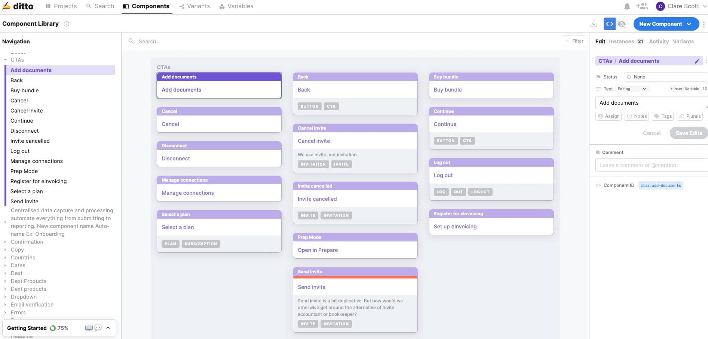Click the notifications bell icon
The width and height of the screenshot is (708, 339).
click(x=627, y=6)
